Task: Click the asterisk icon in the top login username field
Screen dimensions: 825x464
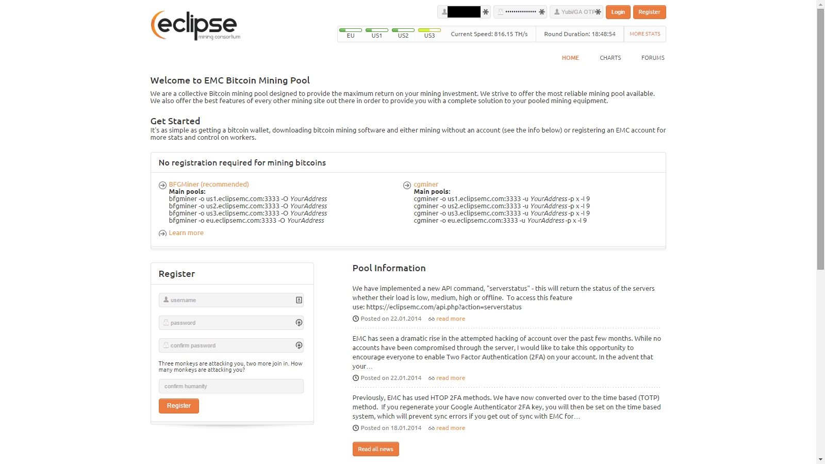Action: [485, 12]
